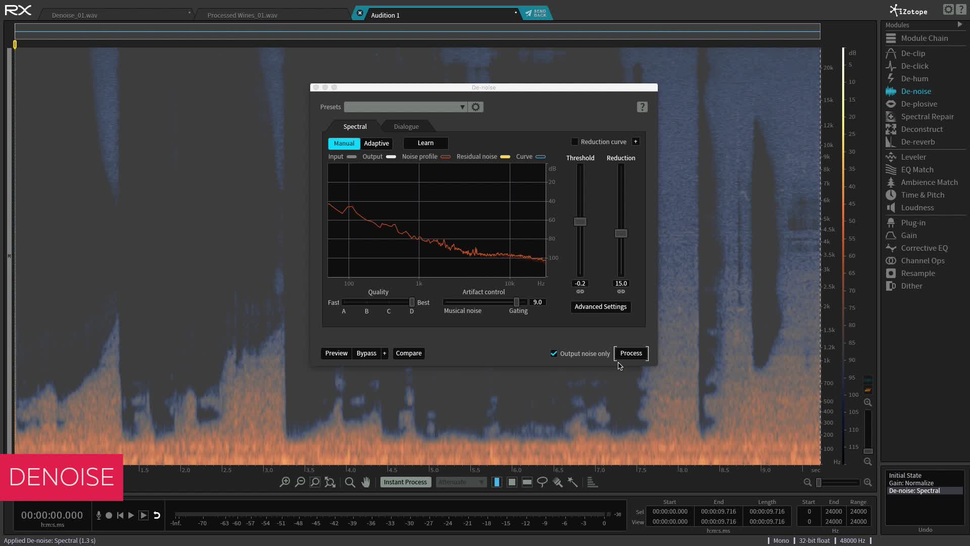
Task: Activate the Magic Wand tool
Action: coord(572,482)
